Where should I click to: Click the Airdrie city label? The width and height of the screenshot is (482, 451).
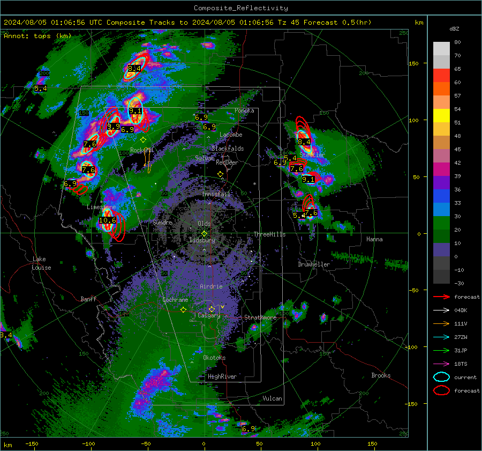tap(211, 286)
